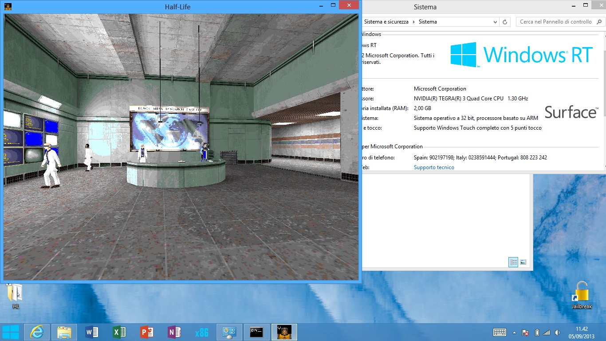
Task: Click the Sistema breadcrumb in address bar
Action: (428, 21)
